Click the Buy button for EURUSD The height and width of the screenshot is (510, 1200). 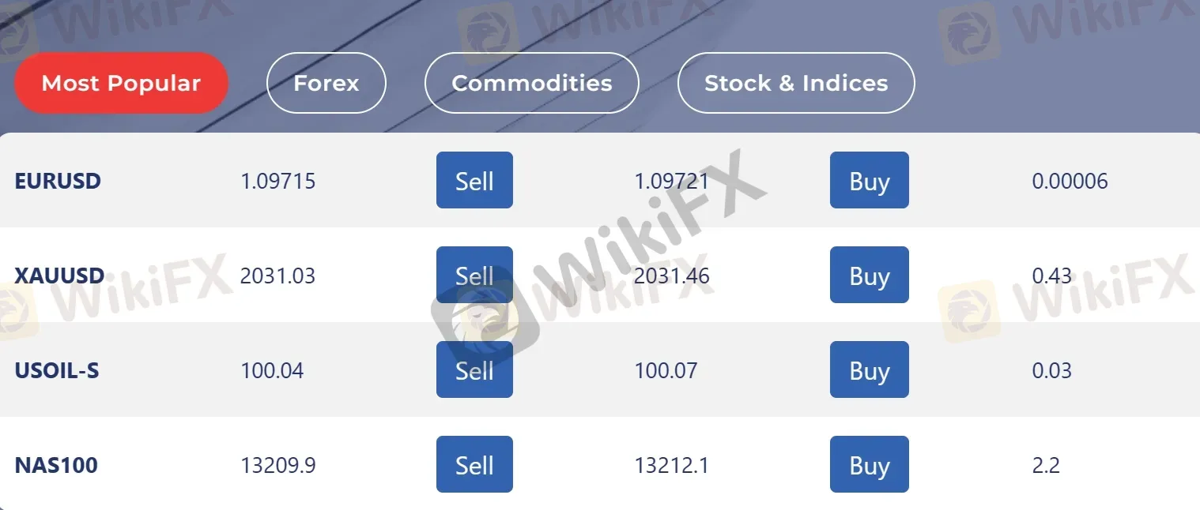click(x=869, y=180)
